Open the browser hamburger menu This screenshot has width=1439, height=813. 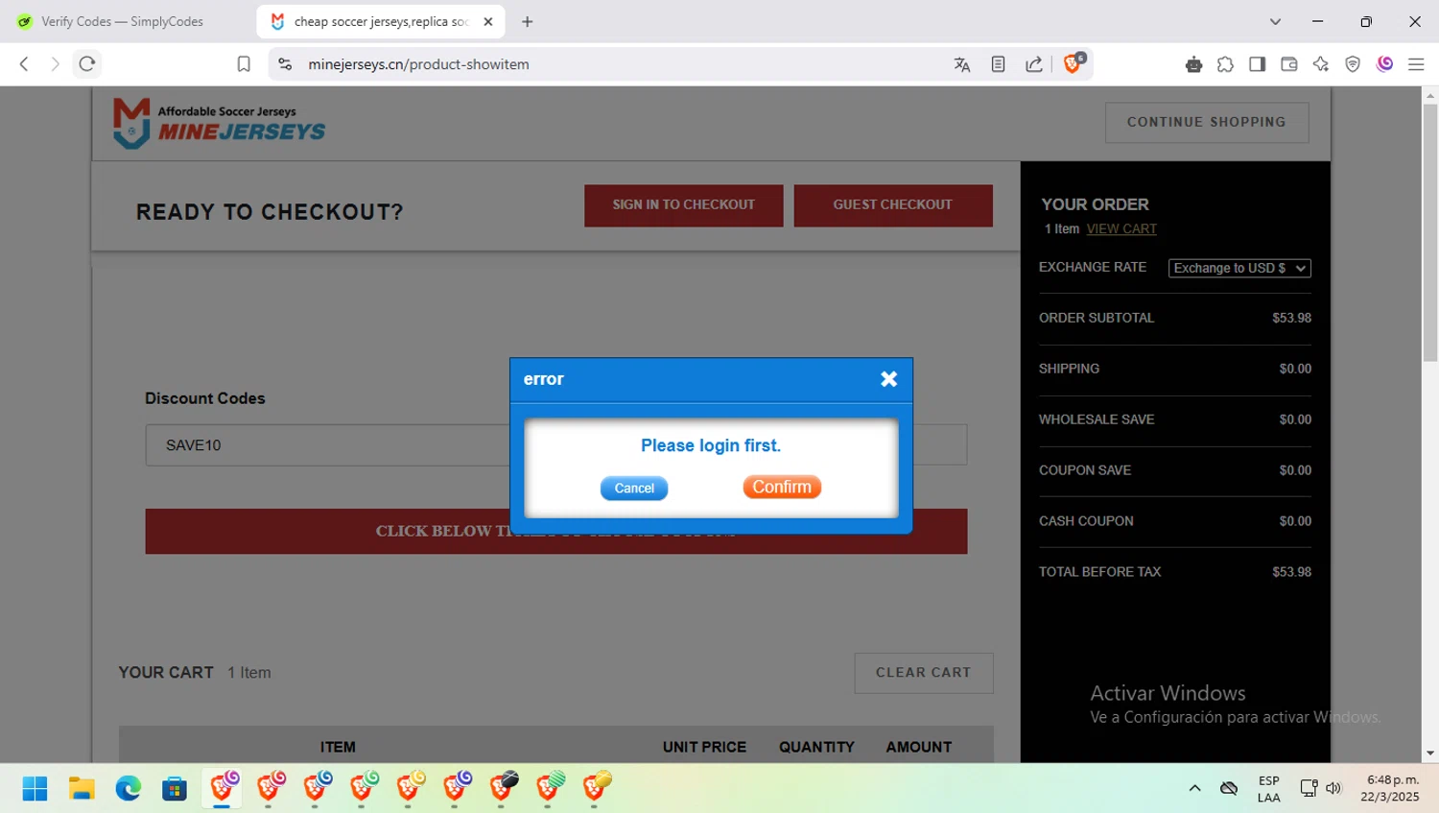click(1416, 64)
